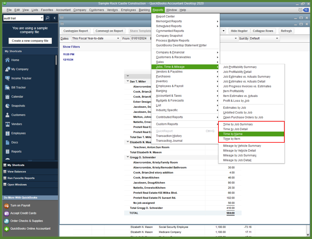Viewport: 312px width, 239px height.
Task: Select the Do More With QuickBooks header
Action: coord(30,197)
